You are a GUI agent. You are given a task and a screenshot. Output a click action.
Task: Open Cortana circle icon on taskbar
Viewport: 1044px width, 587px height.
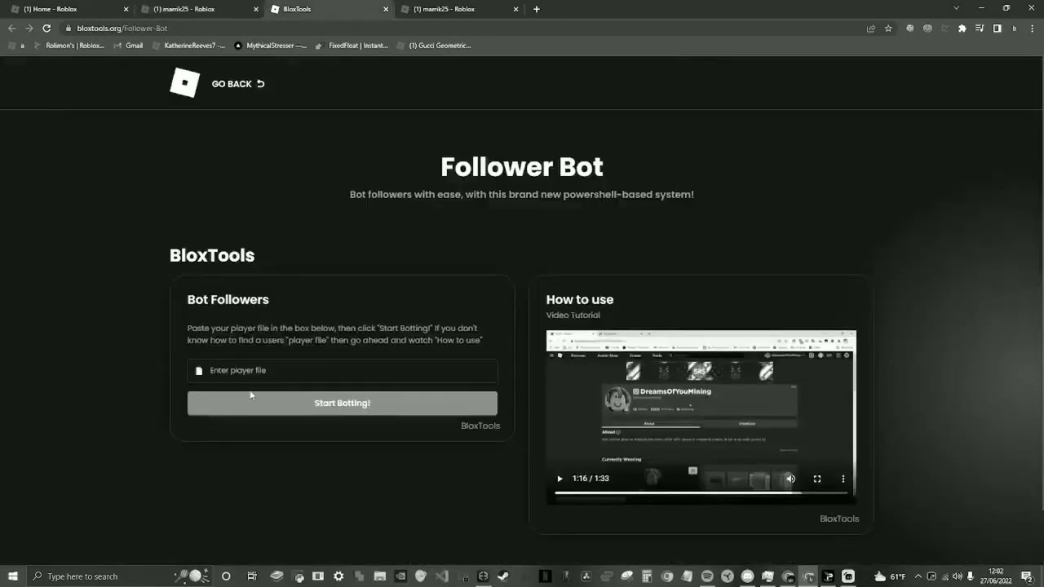[226, 576]
